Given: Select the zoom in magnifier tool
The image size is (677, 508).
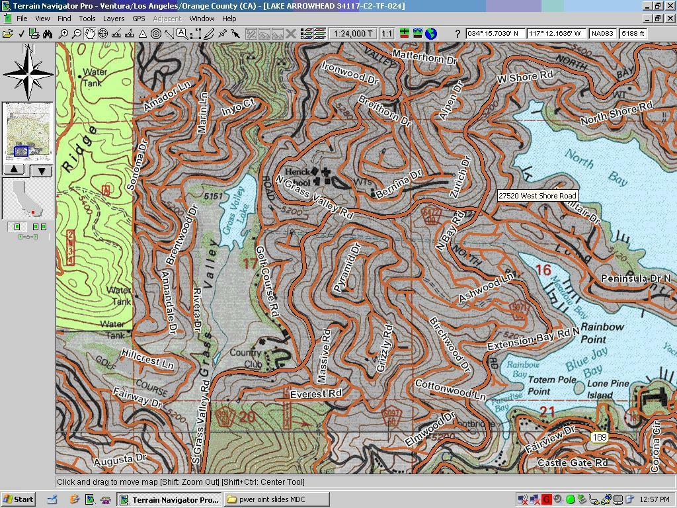Looking at the screenshot, I should 63,34.
